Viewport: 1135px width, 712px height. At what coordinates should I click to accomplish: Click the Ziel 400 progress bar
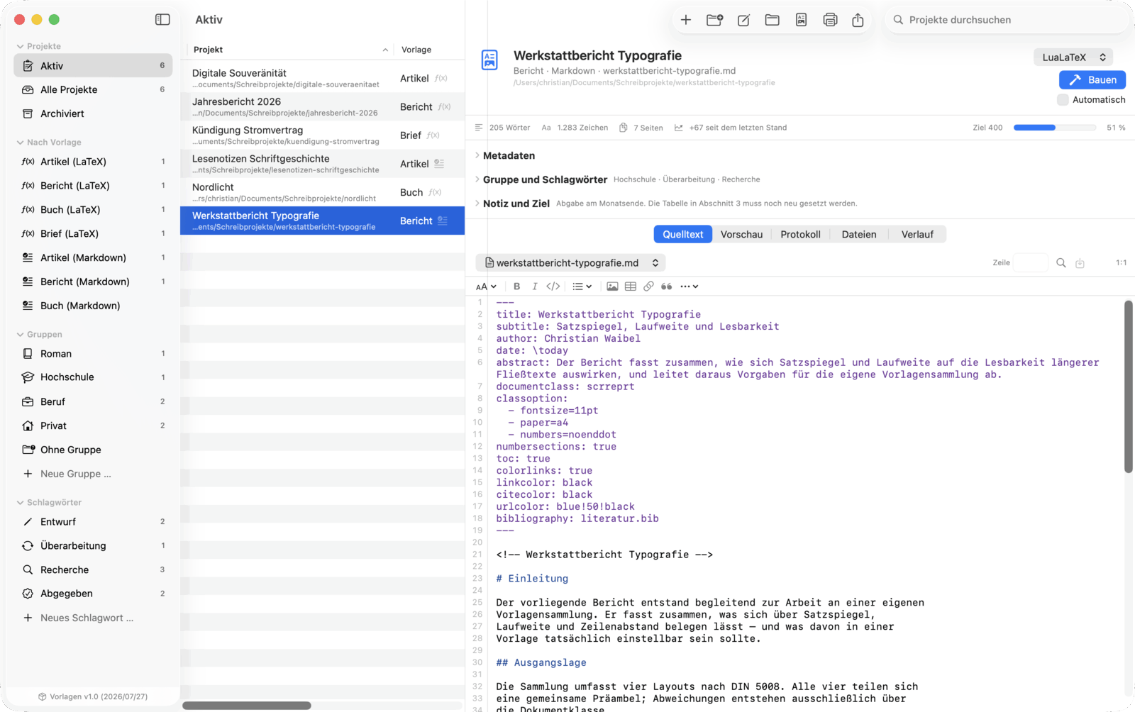pos(1055,128)
